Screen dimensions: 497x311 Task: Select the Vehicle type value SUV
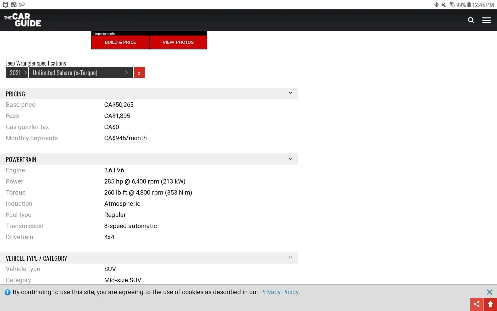click(x=110, y=269)
